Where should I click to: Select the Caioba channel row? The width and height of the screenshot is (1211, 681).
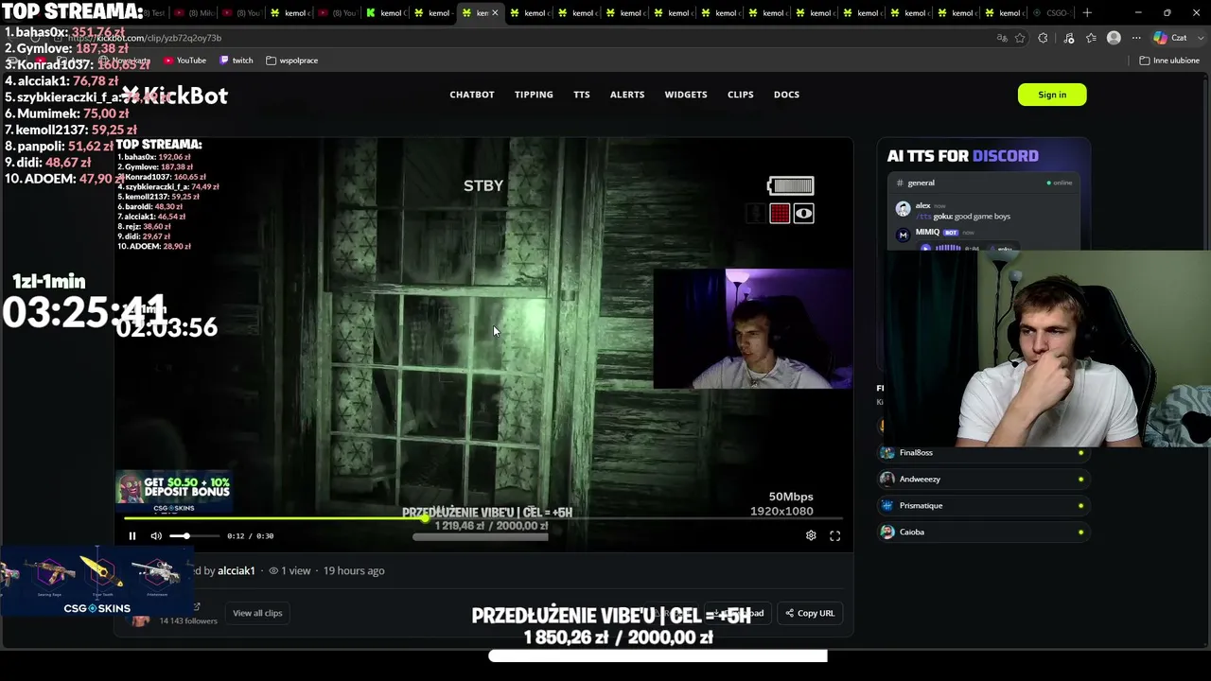click(x=983, y=533)
